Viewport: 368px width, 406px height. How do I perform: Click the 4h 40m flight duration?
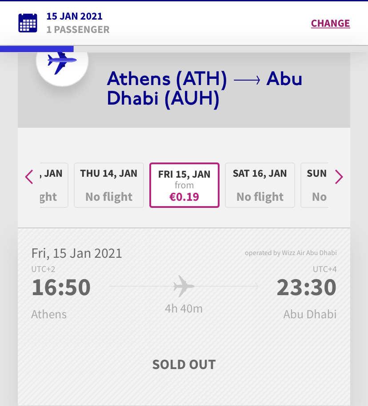pos(184,308)
